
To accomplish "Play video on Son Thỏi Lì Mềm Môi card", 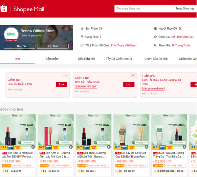I will [x=33, y=147].
